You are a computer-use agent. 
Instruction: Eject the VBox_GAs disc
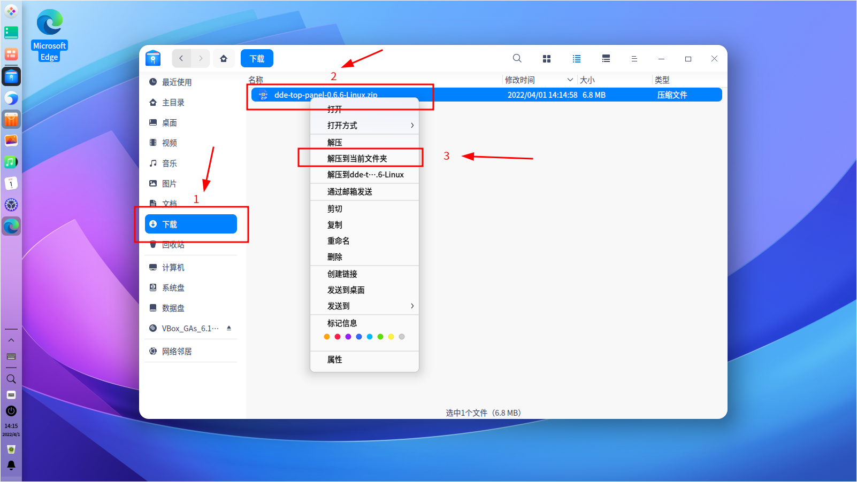coord(229,328)
